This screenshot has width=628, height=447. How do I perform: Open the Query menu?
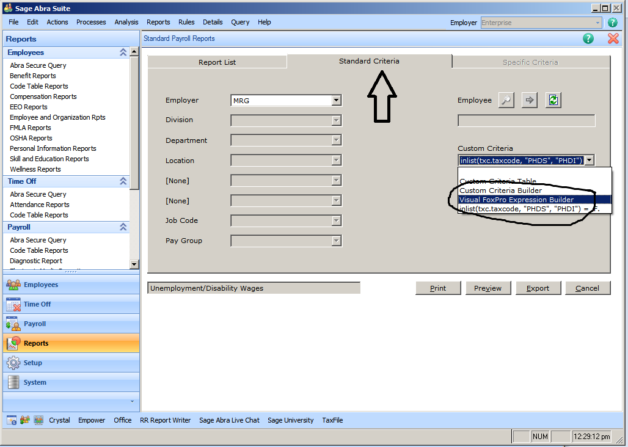[240, 22]
